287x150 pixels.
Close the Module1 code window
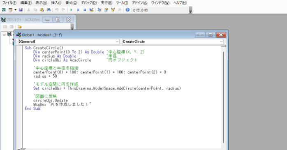point(221,35)
